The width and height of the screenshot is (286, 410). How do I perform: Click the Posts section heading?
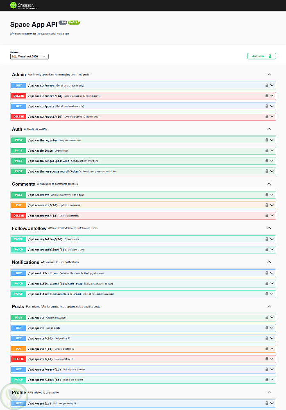pyautogui.click(x=18, y=306)
